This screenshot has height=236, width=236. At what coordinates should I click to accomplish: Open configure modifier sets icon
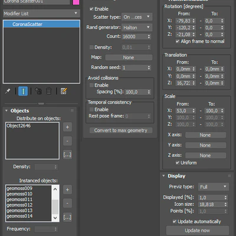click(64, 91)
